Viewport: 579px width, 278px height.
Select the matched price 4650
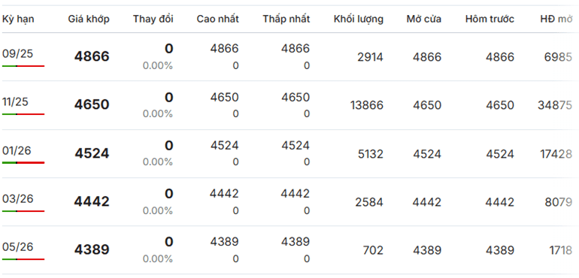click(92, 105)
